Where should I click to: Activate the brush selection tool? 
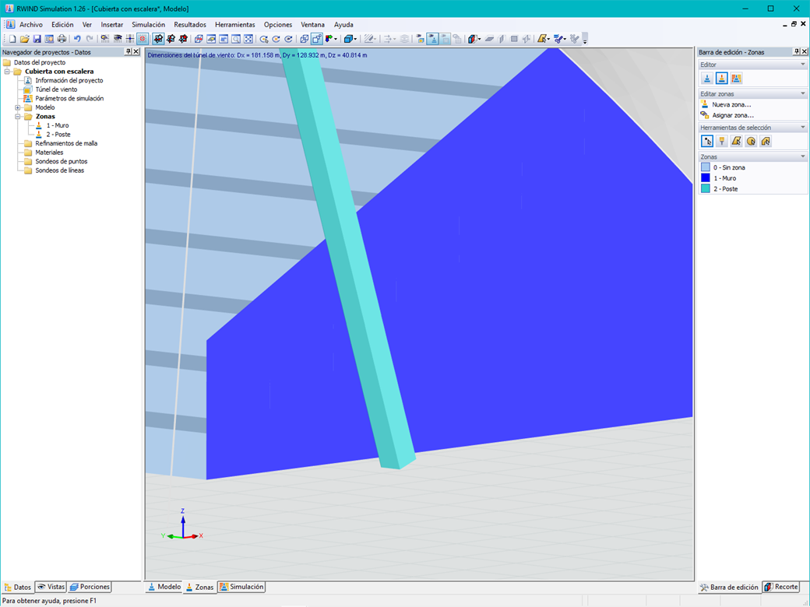coord(721,141)
